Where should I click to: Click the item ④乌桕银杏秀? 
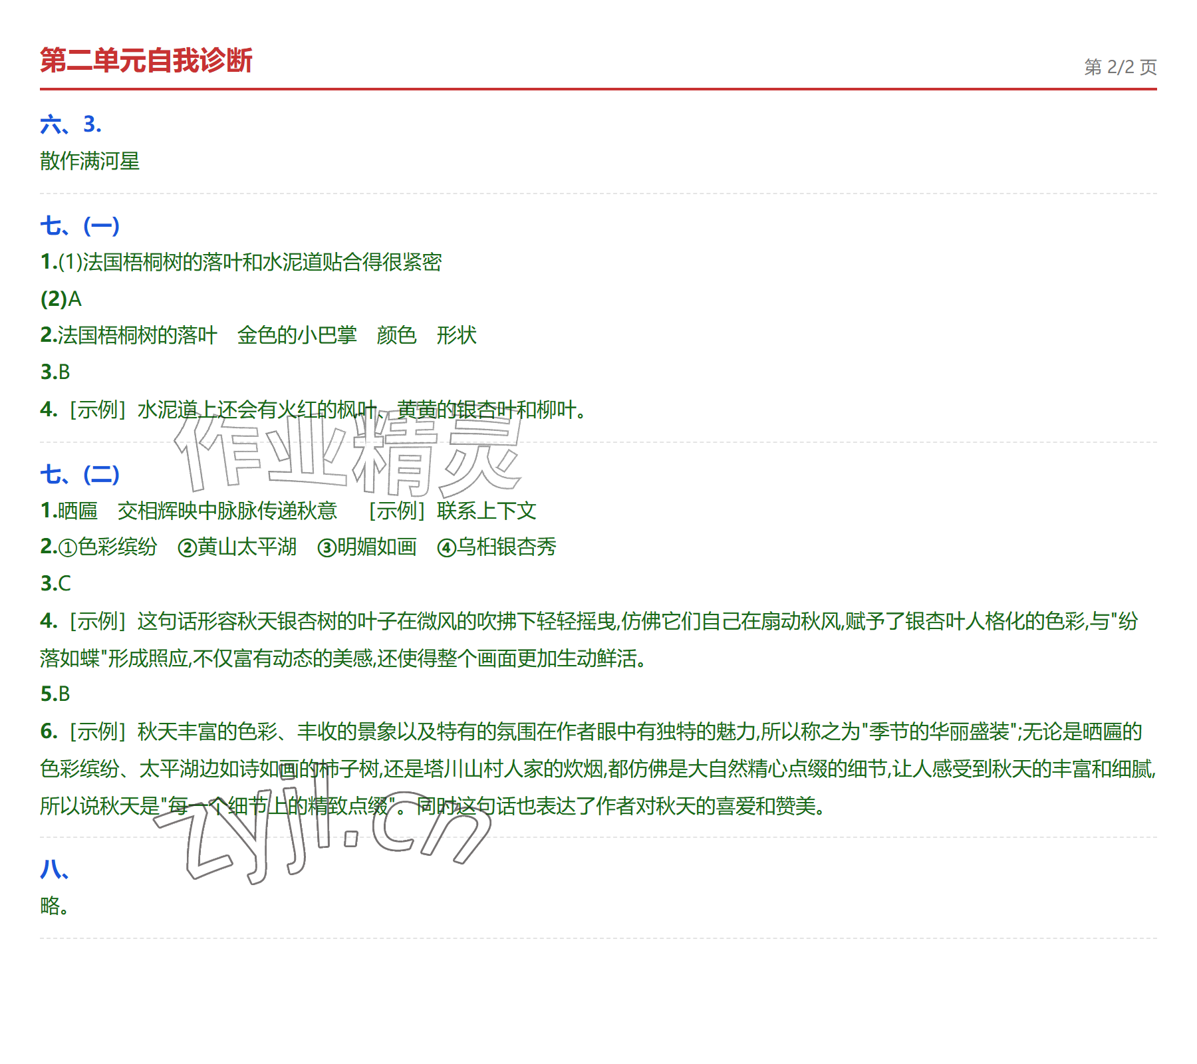497,547
